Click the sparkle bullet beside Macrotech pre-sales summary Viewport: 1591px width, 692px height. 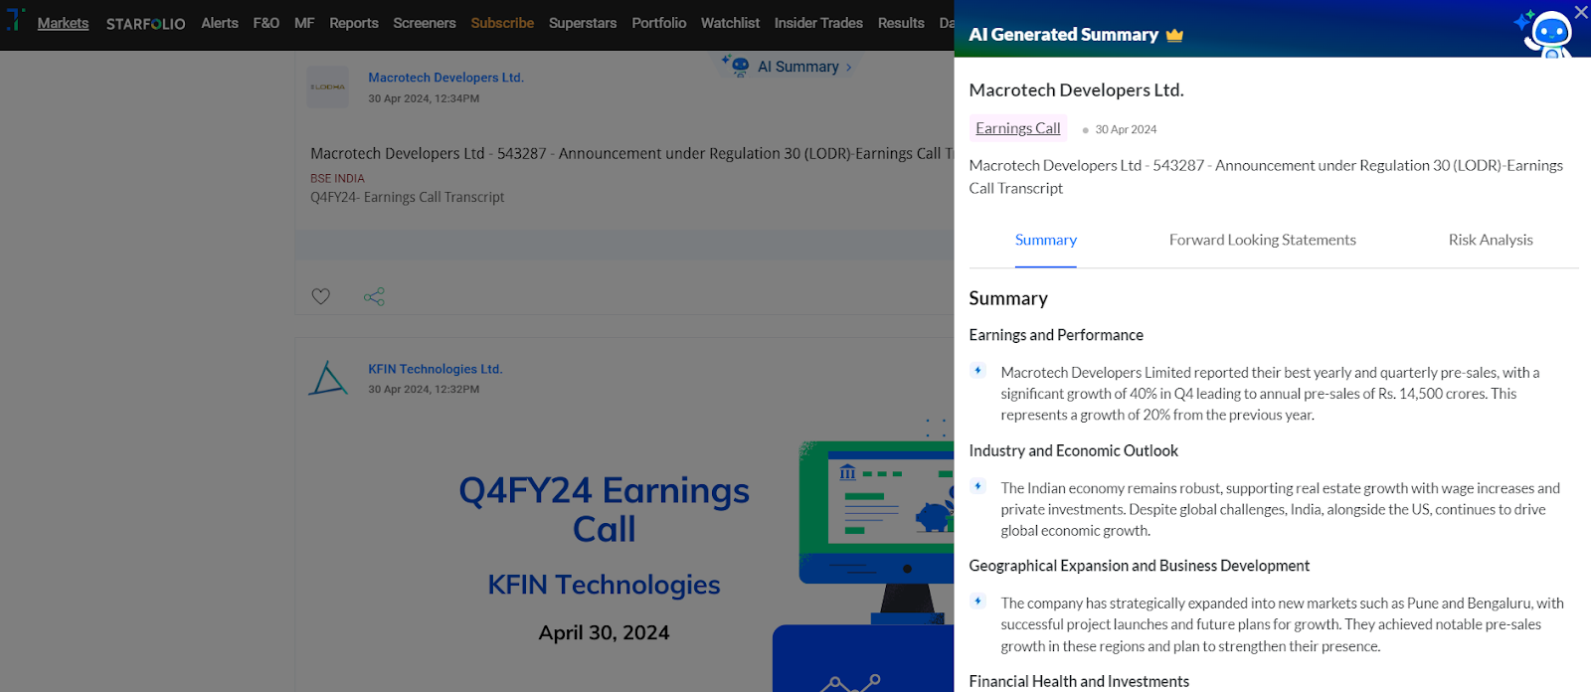[978, 371]
